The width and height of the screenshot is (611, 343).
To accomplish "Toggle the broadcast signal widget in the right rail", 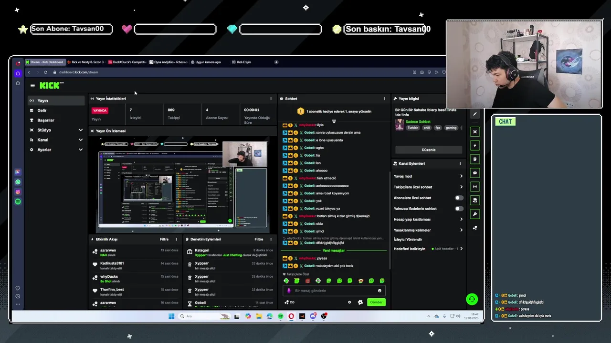I will [x=474, y=187].
